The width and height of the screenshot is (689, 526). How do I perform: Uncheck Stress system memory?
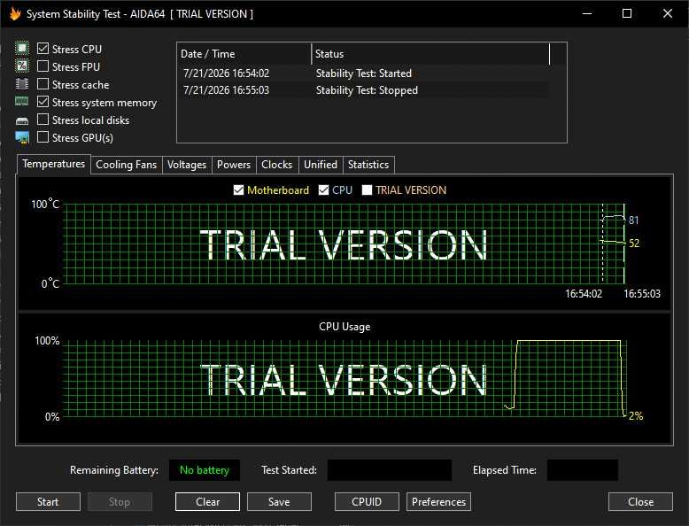(43, 102)
